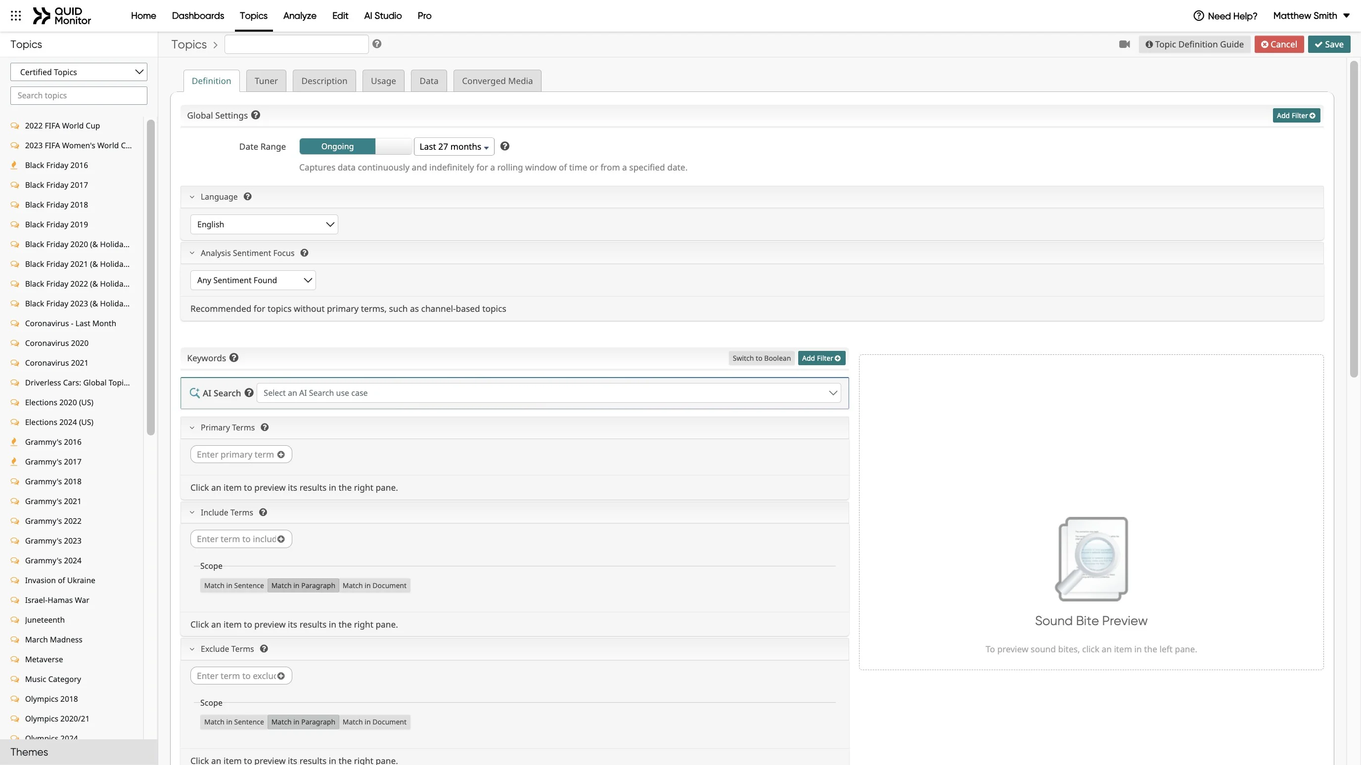Open the Any Sentiment Found dropdown

(x=253, y=280)
